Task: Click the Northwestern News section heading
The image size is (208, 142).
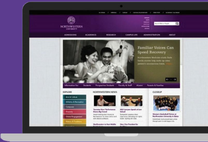Action: pyautogui.click(x=105, y=92)
